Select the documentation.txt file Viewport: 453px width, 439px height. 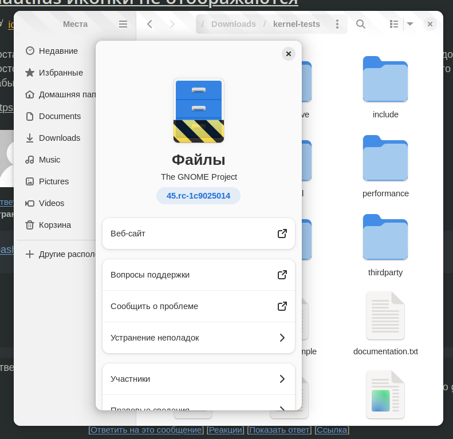[385, 323]
